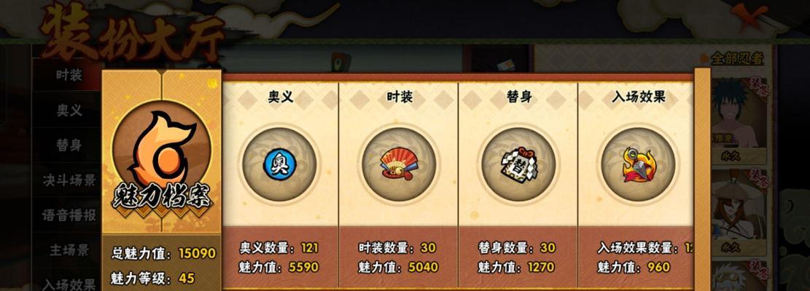Switch to the 奥义 sidebar tab
This screenshot has width=810, height=291.
coord(69,111)
